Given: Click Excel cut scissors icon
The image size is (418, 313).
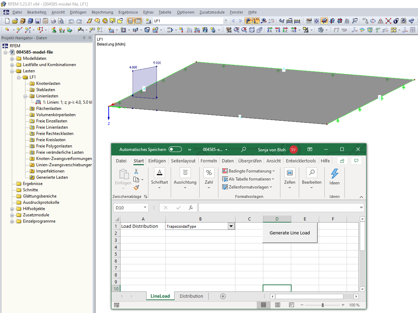Looking at the screenshot, I should (136, 171).
